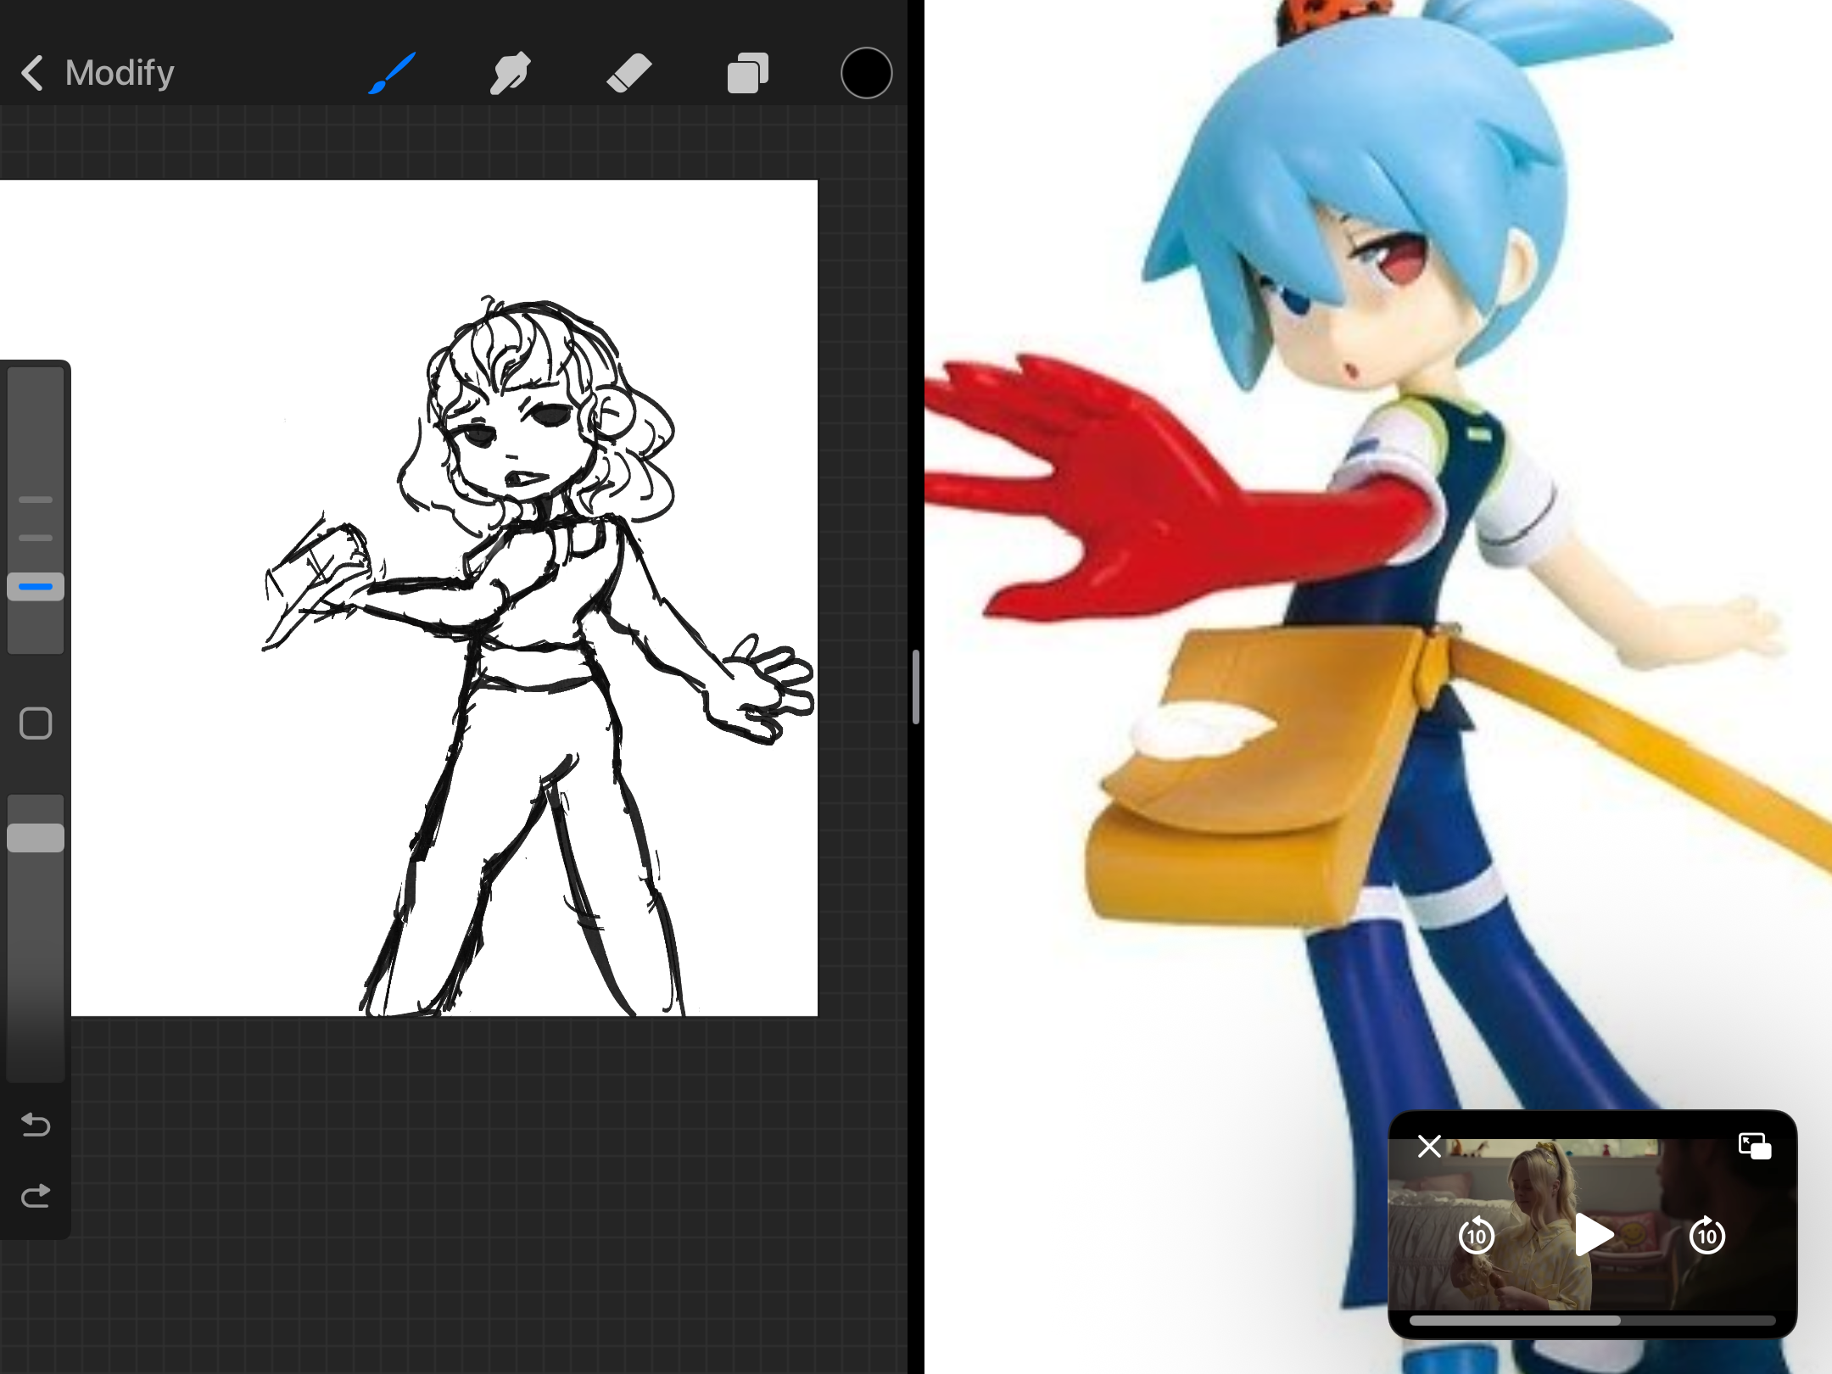Restore picture-in-picture video to full screen

(x=1754, y=1147)
